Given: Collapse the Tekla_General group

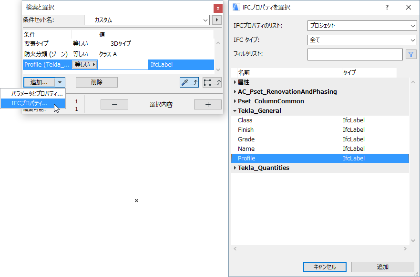Looking at the screenshot, I should [x=235, y=111].
